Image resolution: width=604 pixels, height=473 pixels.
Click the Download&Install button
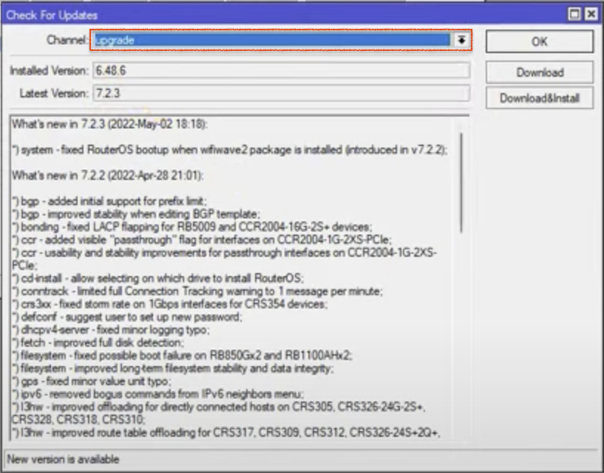tap(539, 98)
